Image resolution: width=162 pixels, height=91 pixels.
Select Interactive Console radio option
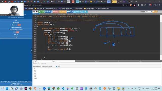click(42, 66)
